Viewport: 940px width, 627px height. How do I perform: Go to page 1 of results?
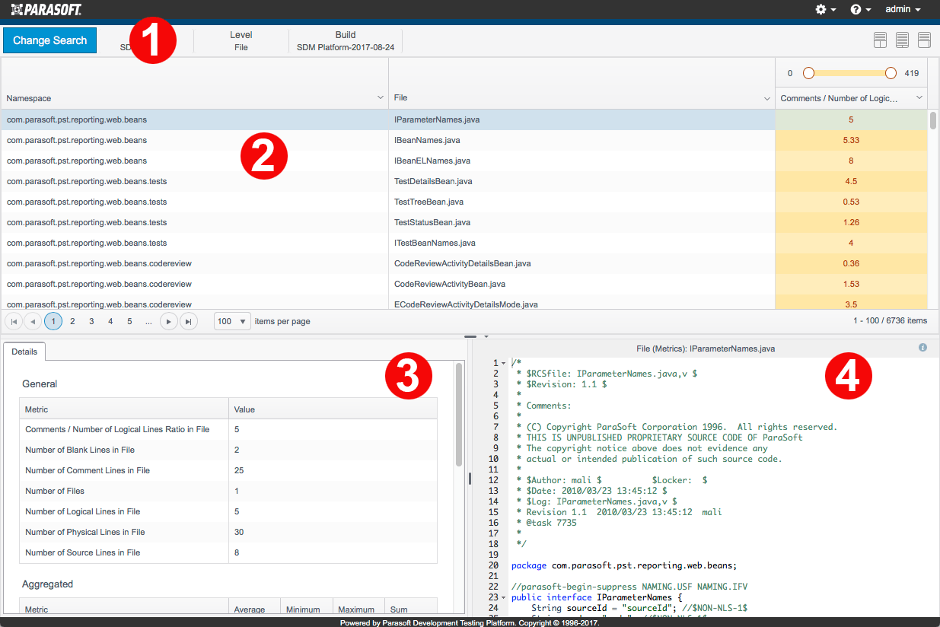pyautogui.click(x=53, y=321)
